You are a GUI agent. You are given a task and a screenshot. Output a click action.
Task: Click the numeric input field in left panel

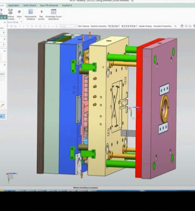(3, 74)
